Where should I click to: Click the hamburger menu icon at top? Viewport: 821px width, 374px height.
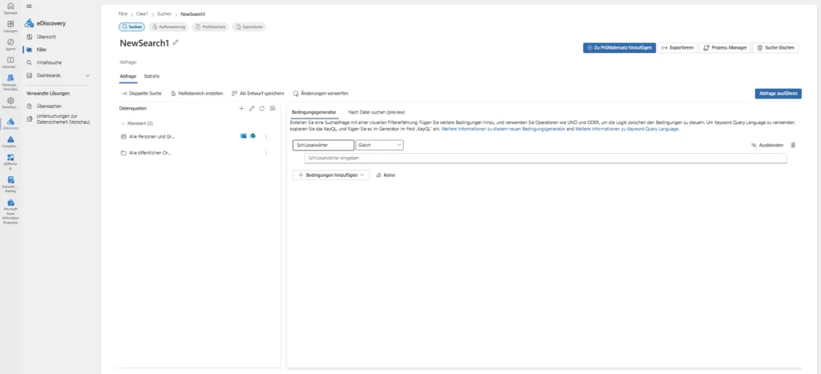[30, 6]
